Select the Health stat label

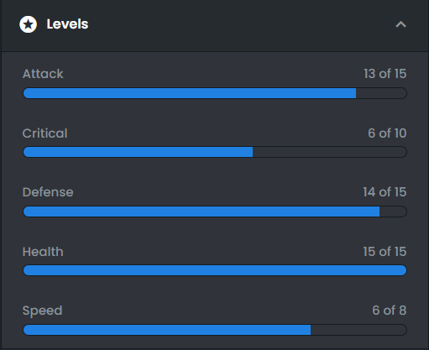pos(43,252)
